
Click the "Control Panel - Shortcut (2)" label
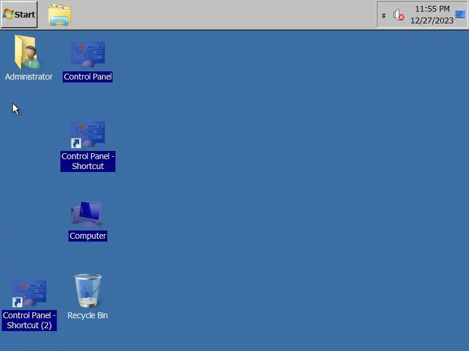[x=29, y=320]
